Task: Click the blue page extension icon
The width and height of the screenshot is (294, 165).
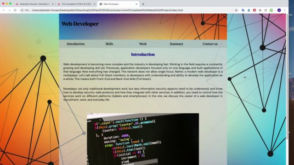Action: tap(249, 10)
